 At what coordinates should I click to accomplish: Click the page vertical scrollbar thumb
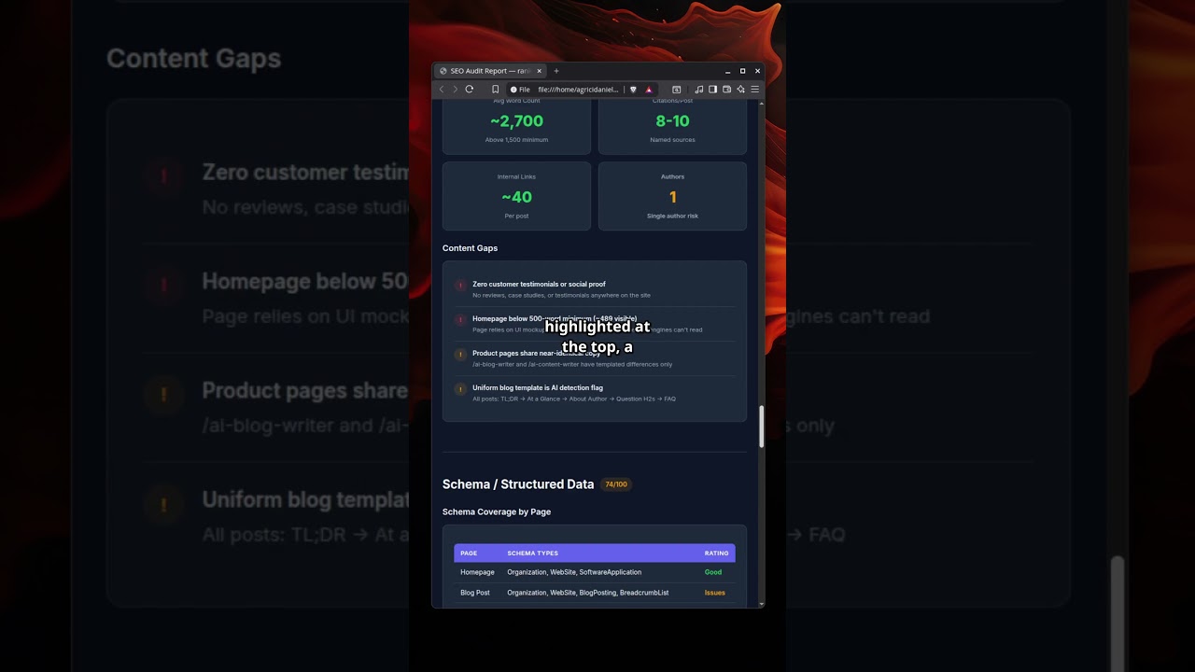[x=762, y=427]
